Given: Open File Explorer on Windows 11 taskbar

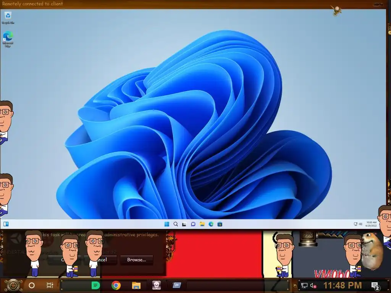Looking at the screenshot, I should (202, 224).
